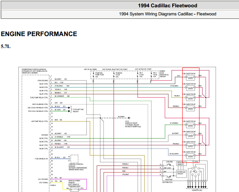Click the 'DK GRN/WHT 465' wire label
Screen dimensions: 239x192
pos(62,96)
